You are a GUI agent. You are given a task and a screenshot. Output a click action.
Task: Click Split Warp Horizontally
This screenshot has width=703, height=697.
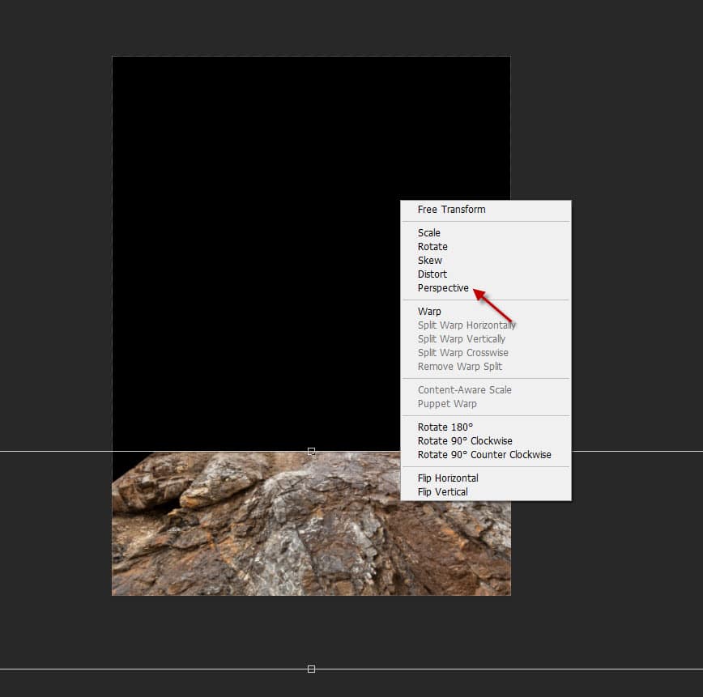(x=467, y=325)
